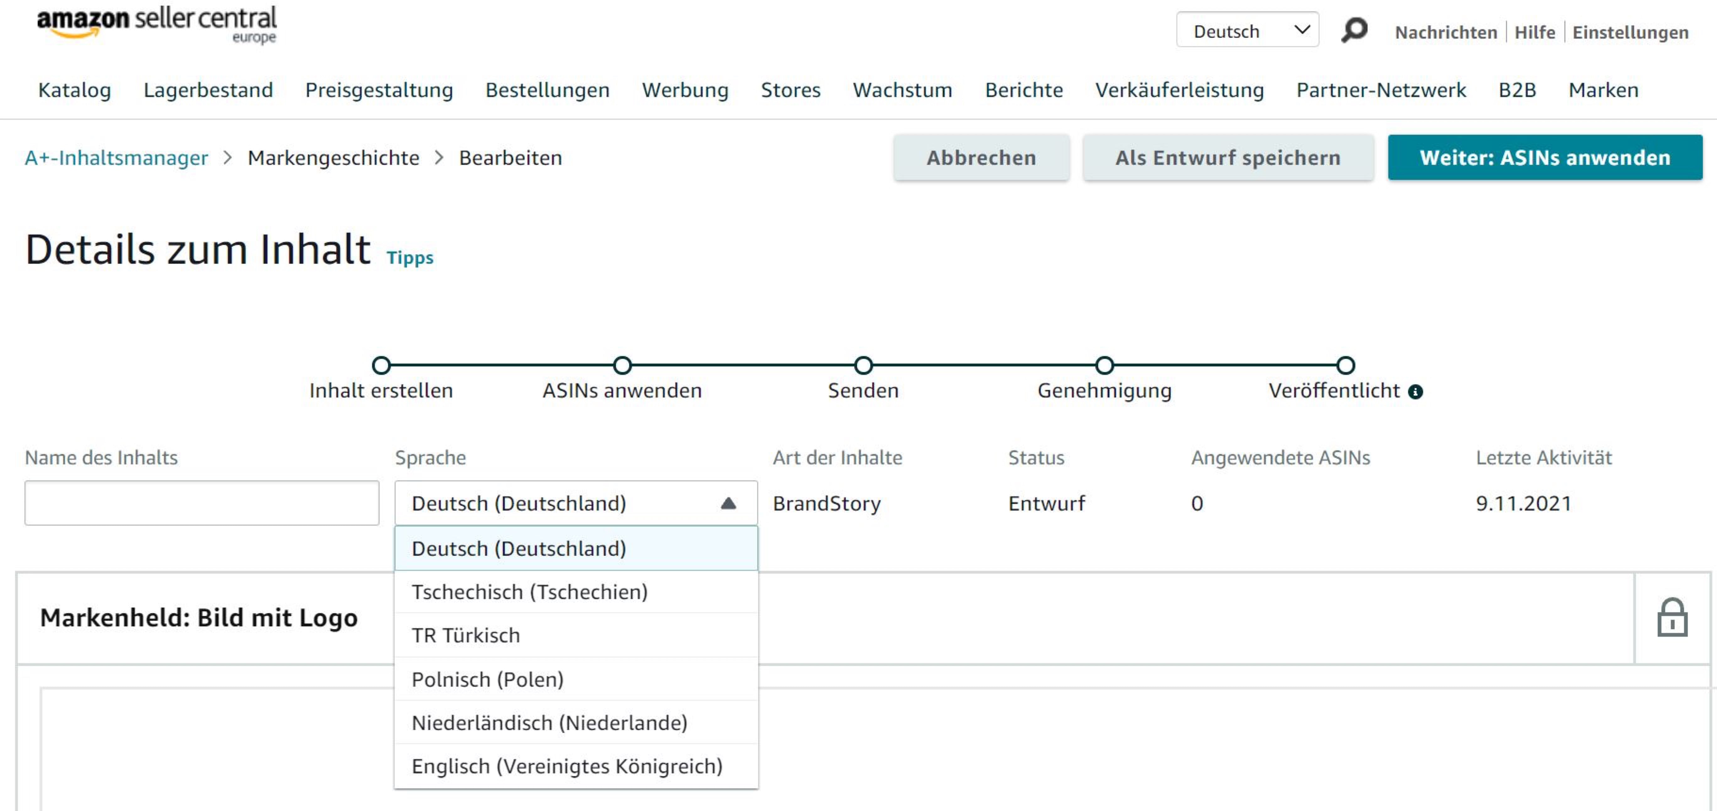Click the search magnifier icon

[x=1354, y=30]
